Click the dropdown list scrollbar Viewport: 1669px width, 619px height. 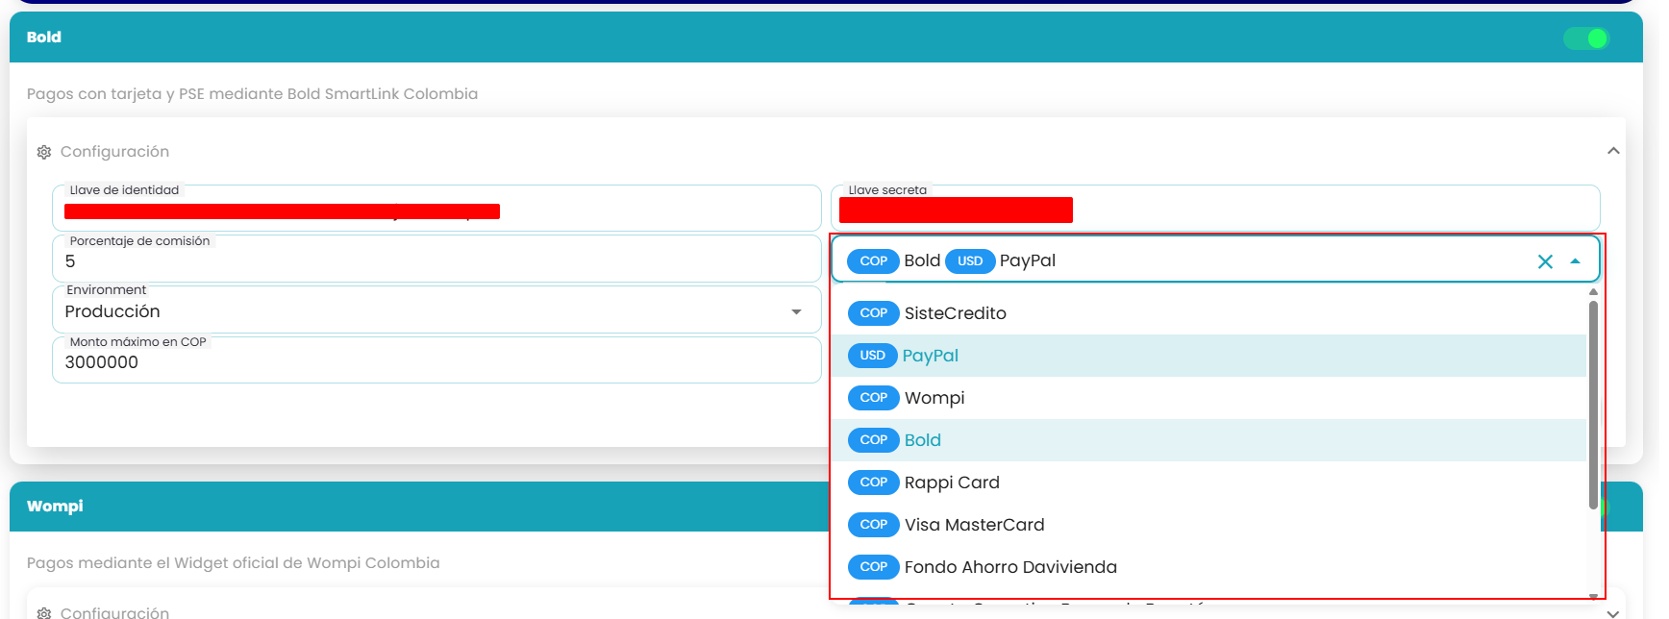(1593, 405)
